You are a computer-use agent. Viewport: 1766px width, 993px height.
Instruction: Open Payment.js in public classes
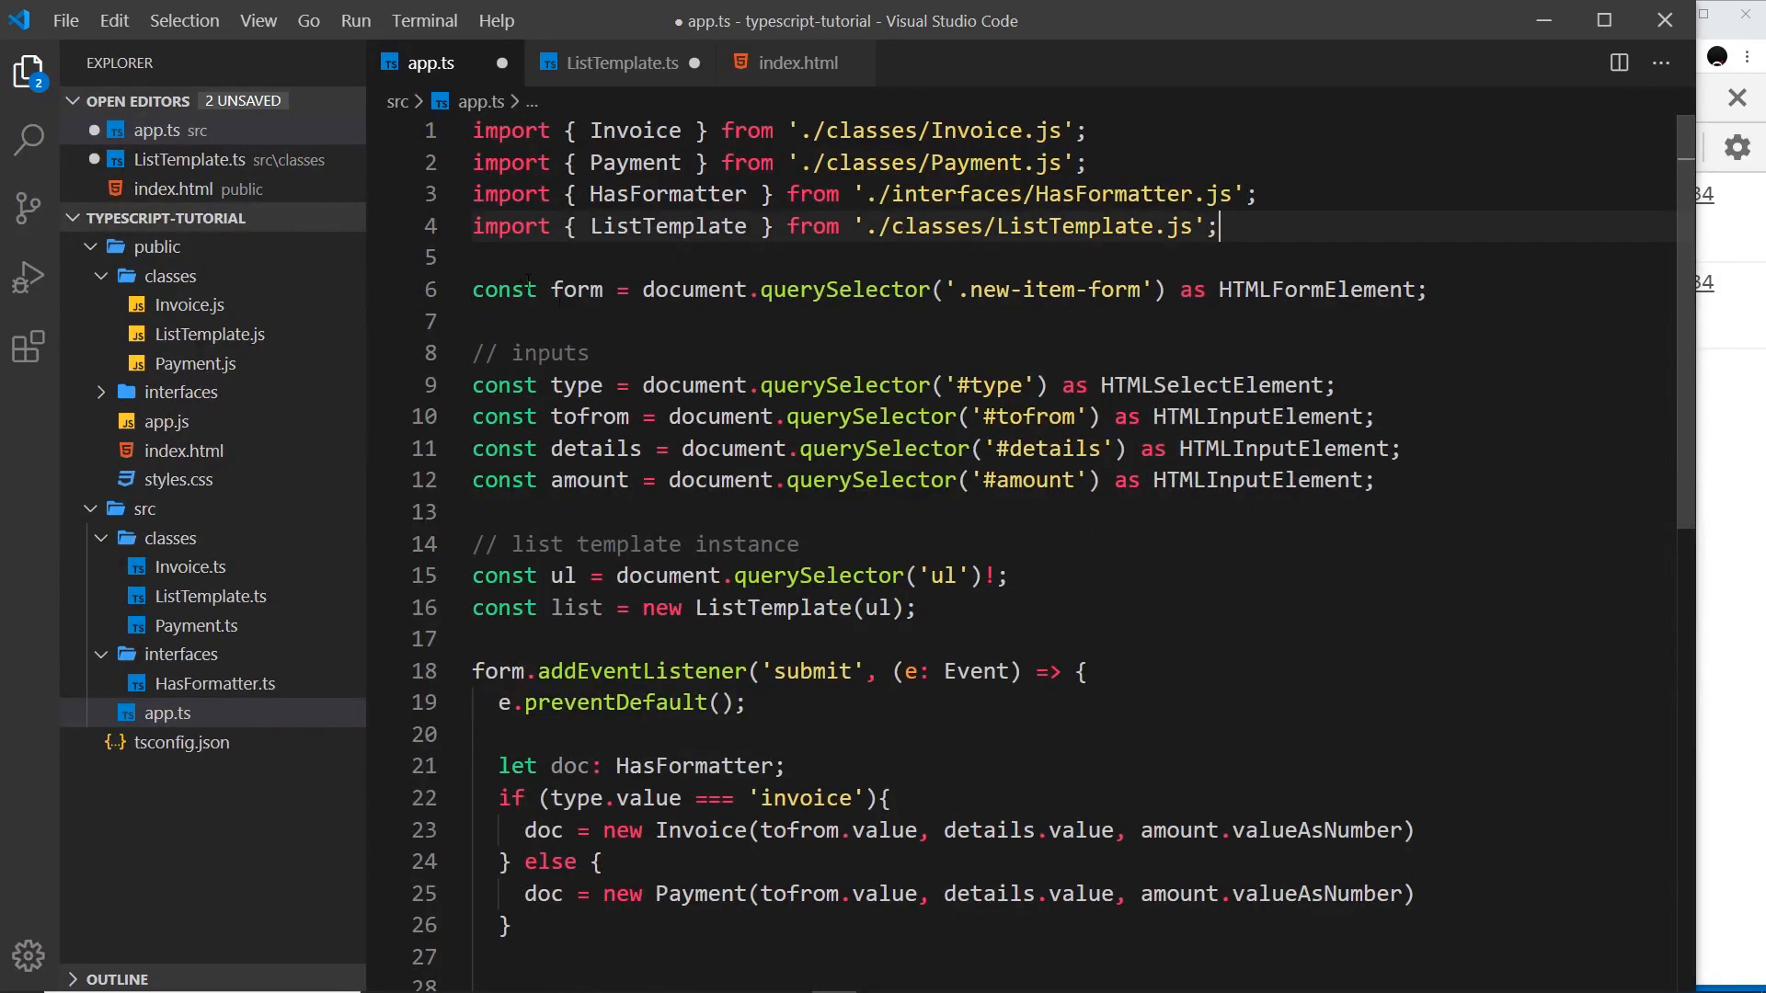[195, 364]
